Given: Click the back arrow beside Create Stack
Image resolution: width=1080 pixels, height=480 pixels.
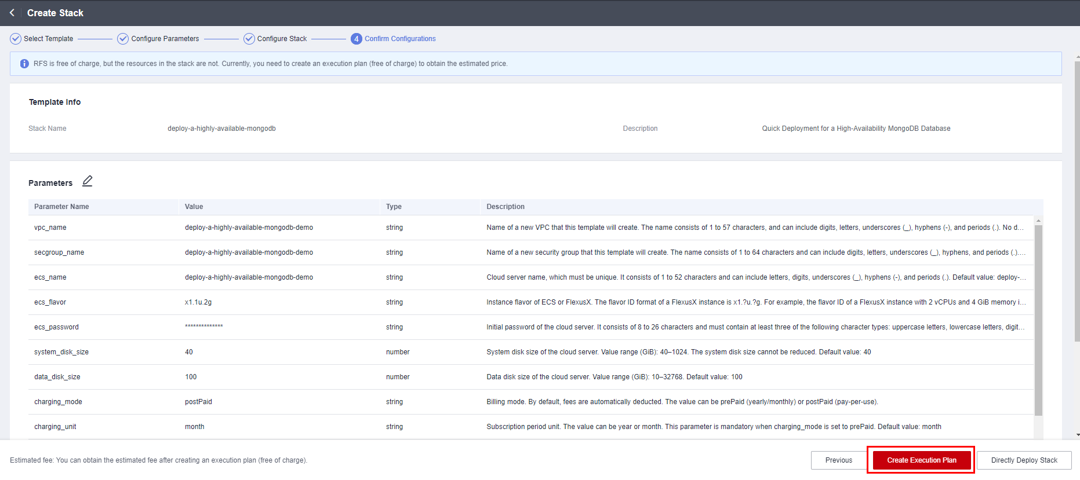Looking at the screenshot, I should point(12,13).
